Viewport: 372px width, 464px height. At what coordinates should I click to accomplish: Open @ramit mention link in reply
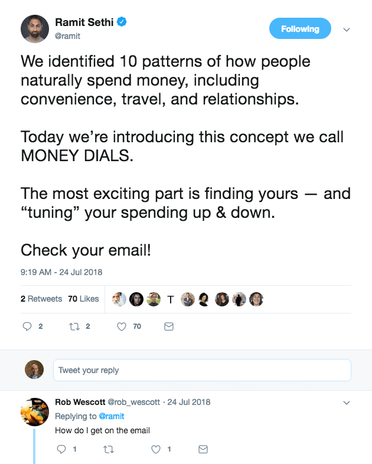click(111, 416)
